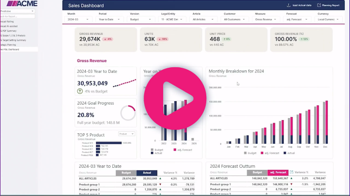Play the dashboard video
Image resolution: width=350 pixels, height=196 pixels.
coord(175,99)
